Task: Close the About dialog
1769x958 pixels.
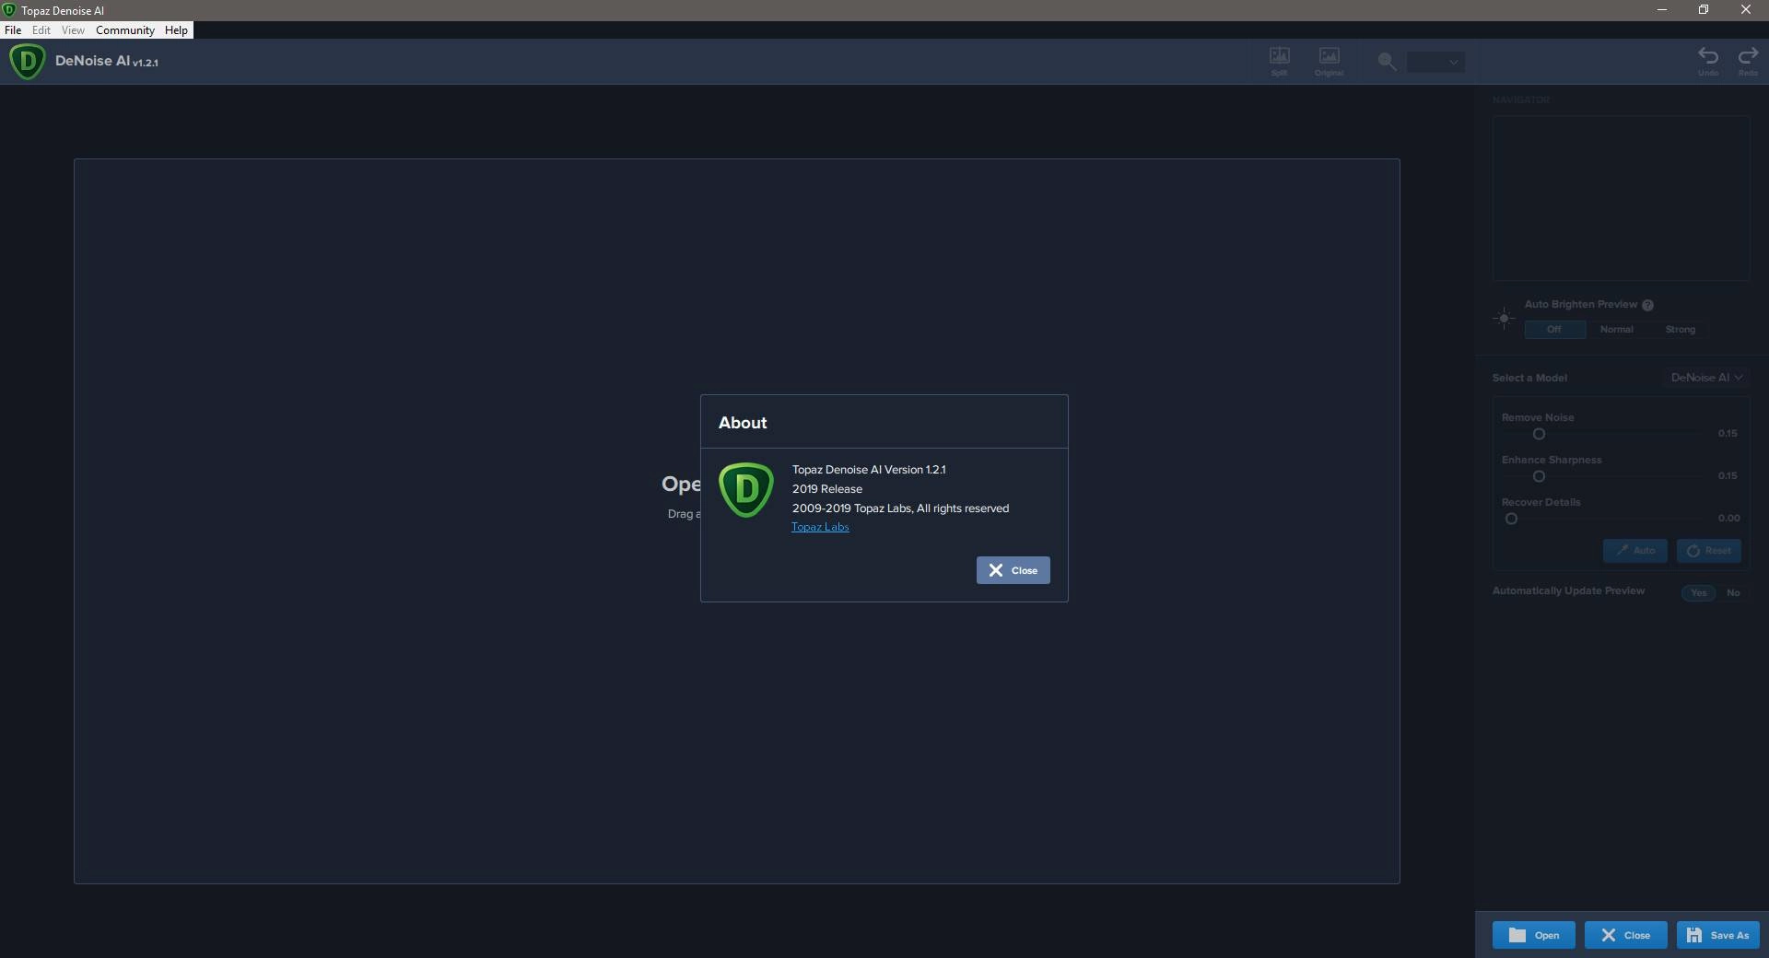Action: pyautogui.click(x=1013, y=570)
